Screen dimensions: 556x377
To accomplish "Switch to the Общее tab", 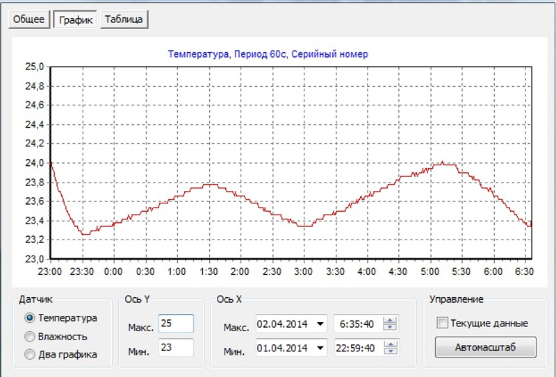I will pyautogui.click(x=29, y=19).
